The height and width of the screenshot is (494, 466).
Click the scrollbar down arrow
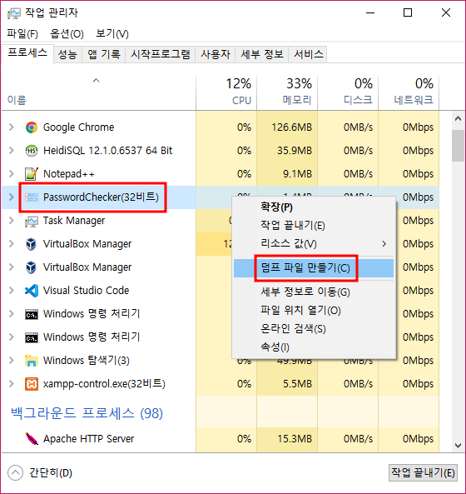tap(458, 446)
